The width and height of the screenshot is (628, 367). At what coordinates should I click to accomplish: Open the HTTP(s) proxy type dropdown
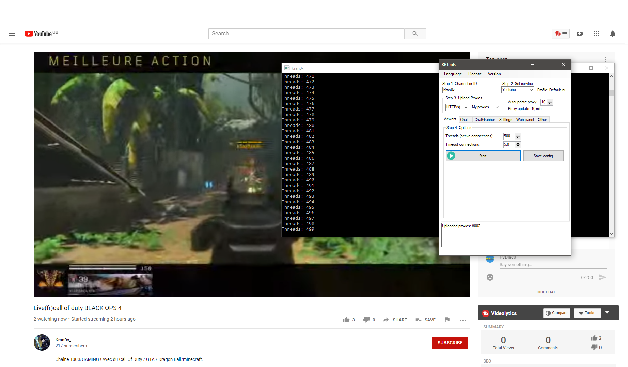point(457,107)
